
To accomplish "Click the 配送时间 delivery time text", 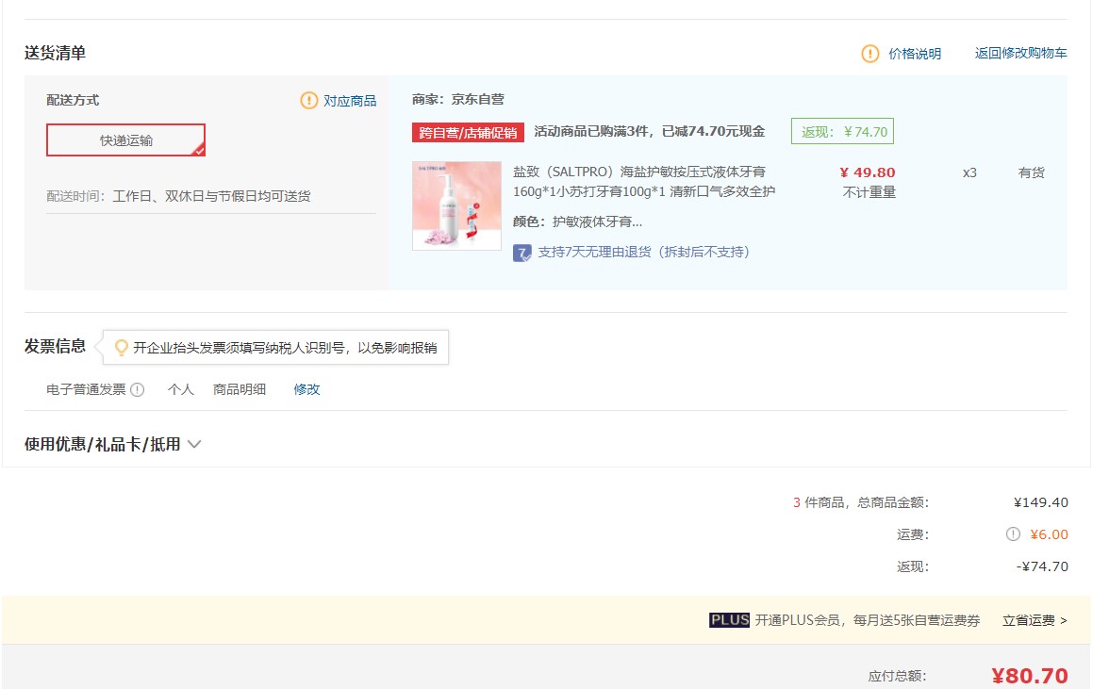I will (178, 196).
